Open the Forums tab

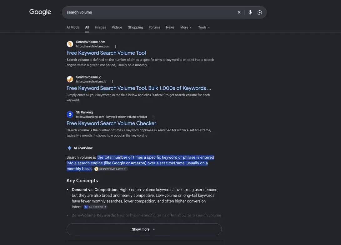click(154, 27)
